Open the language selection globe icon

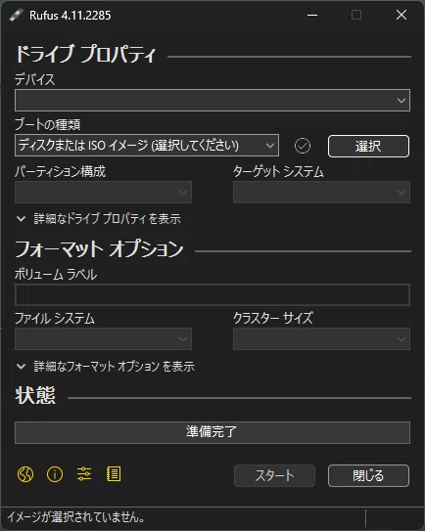coord(25,474)
